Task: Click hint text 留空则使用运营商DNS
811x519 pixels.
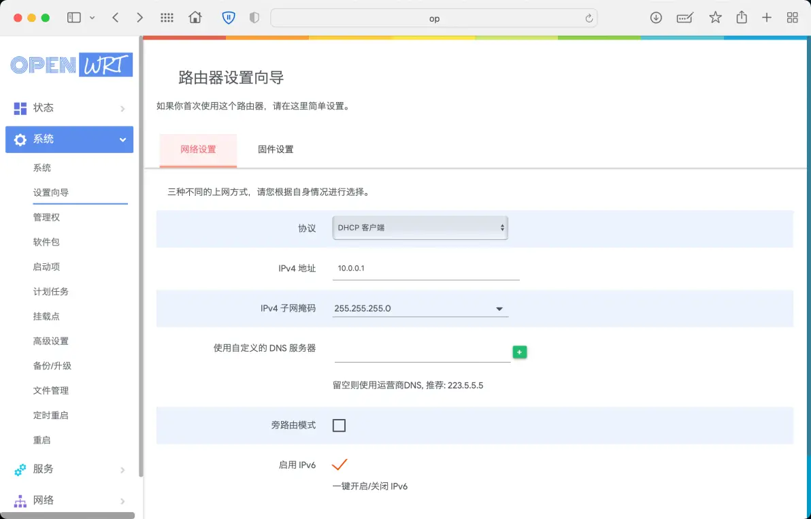Action: (408, 386)
